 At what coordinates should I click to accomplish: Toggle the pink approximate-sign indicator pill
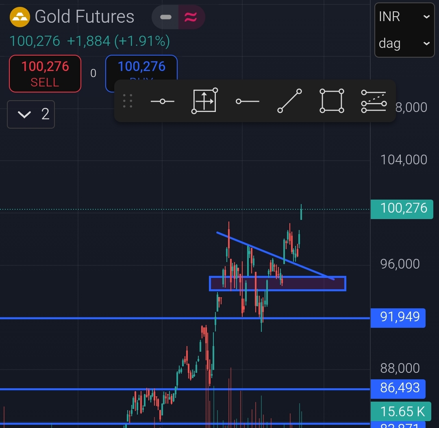click(191, 17)
